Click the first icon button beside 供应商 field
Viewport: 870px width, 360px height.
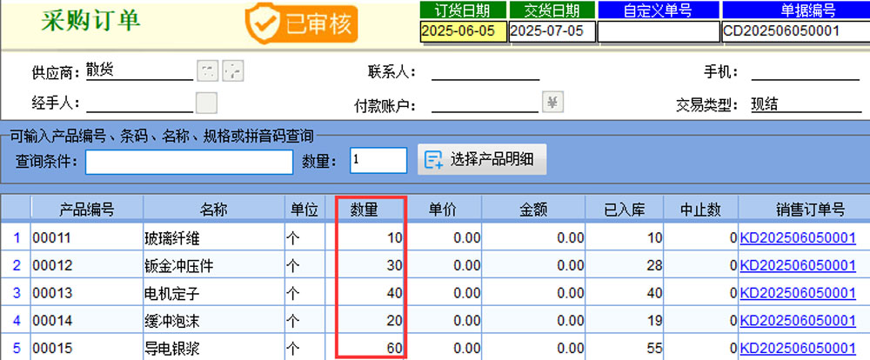pos(206,70)
